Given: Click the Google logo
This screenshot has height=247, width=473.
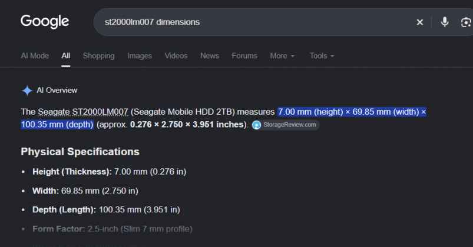Looking at the screenshot, I should 45,21.
